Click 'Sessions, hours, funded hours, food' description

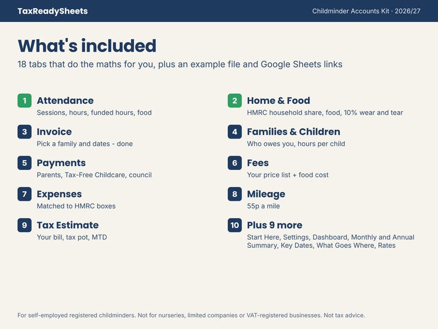coord(94,113)
